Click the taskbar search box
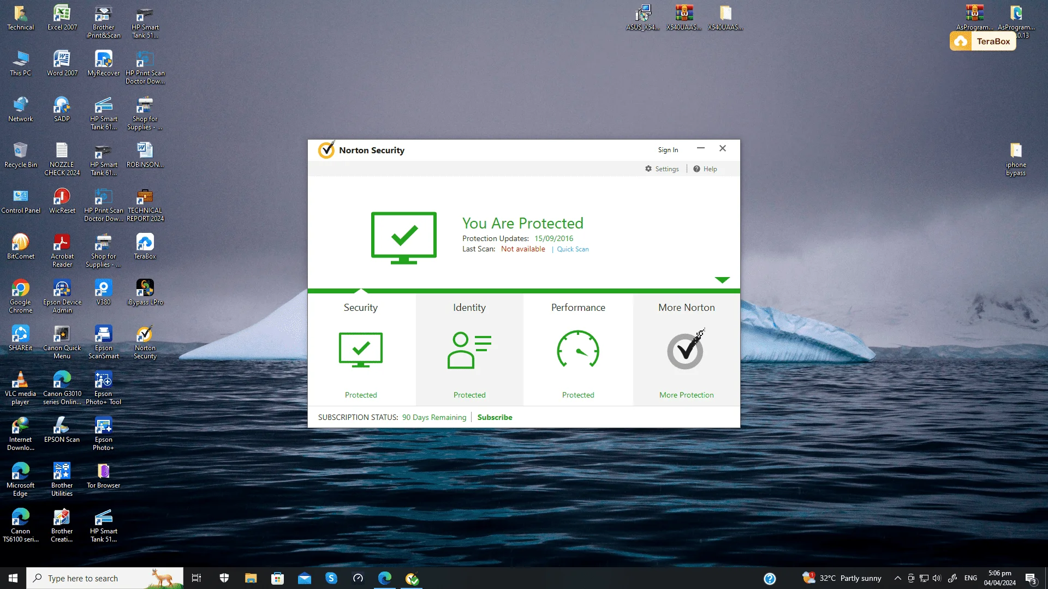The height and width of the screenshot is (589, 1048). 105,578
